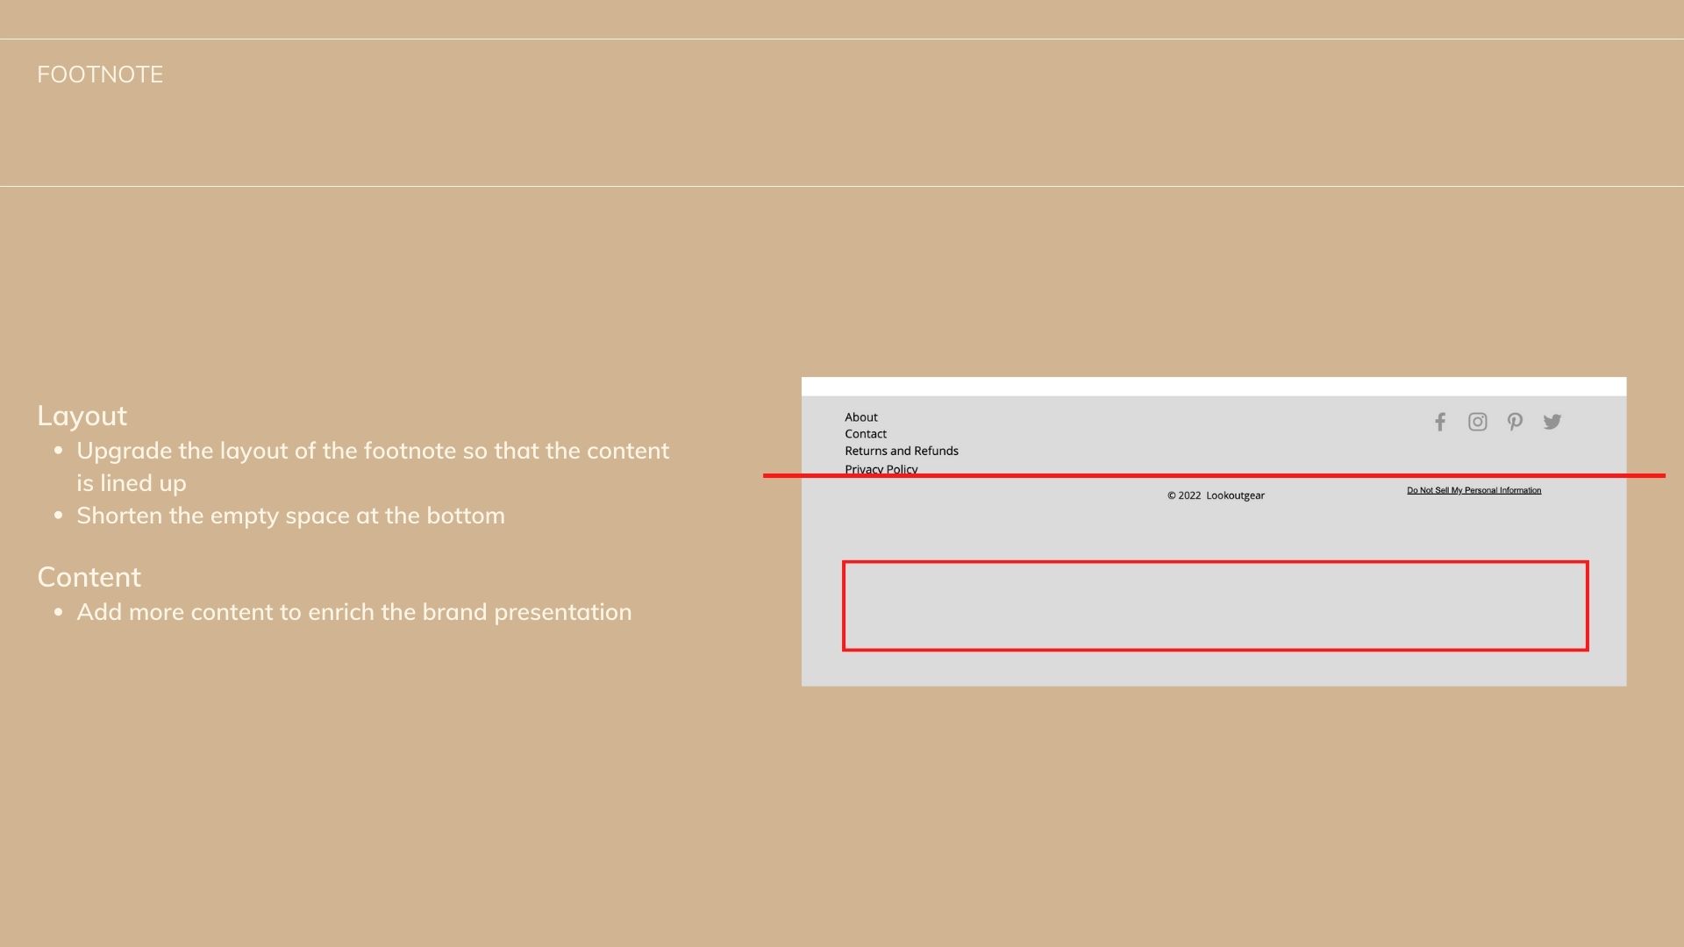The width and height of the screenshot is (1684, 947).
Task: Click the empty red outlined rectangle
Action: [x=1215, y=606]
